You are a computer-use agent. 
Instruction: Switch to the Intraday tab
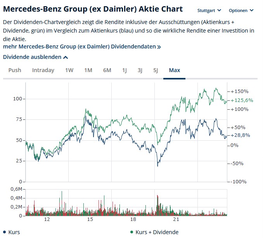tap(43, 70)
